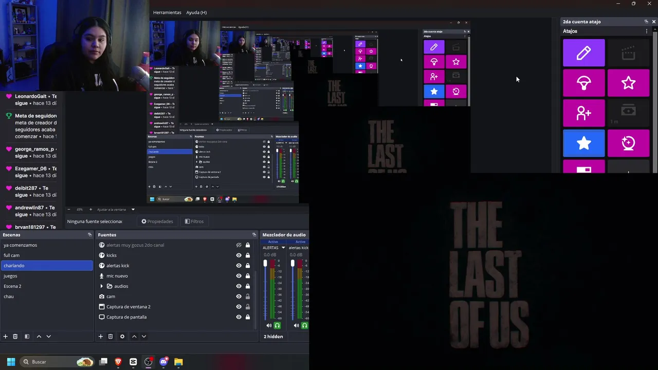
Task: Open source properties gear in Fuentes toolbar
Action: [x=122, y=337]
